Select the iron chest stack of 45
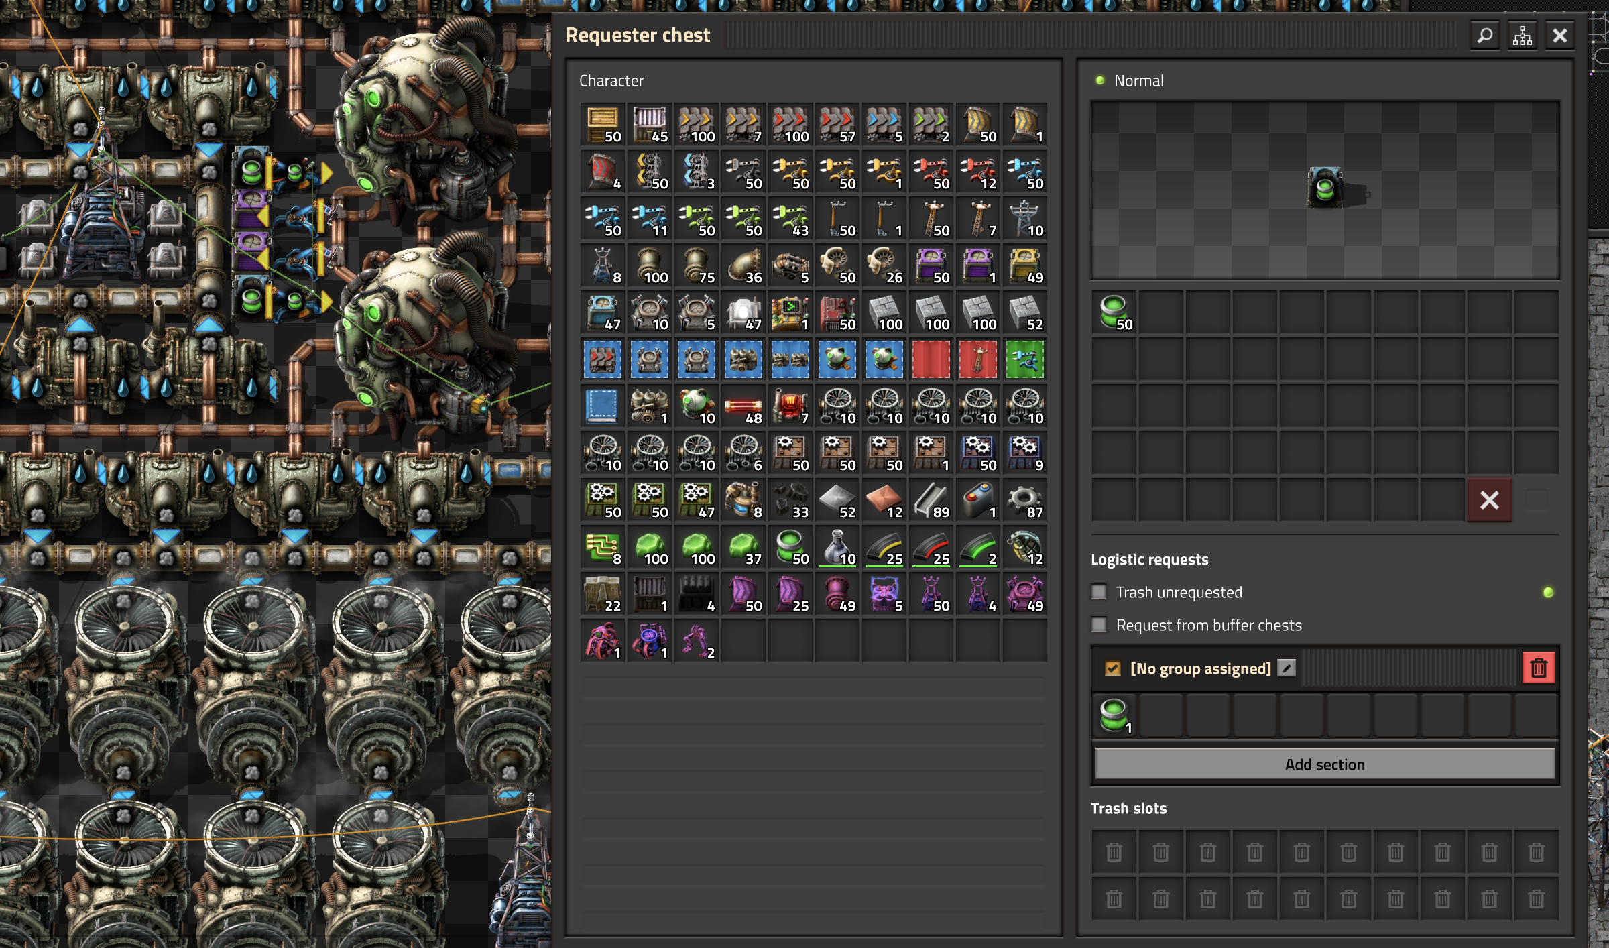 [x=650, y=125]
